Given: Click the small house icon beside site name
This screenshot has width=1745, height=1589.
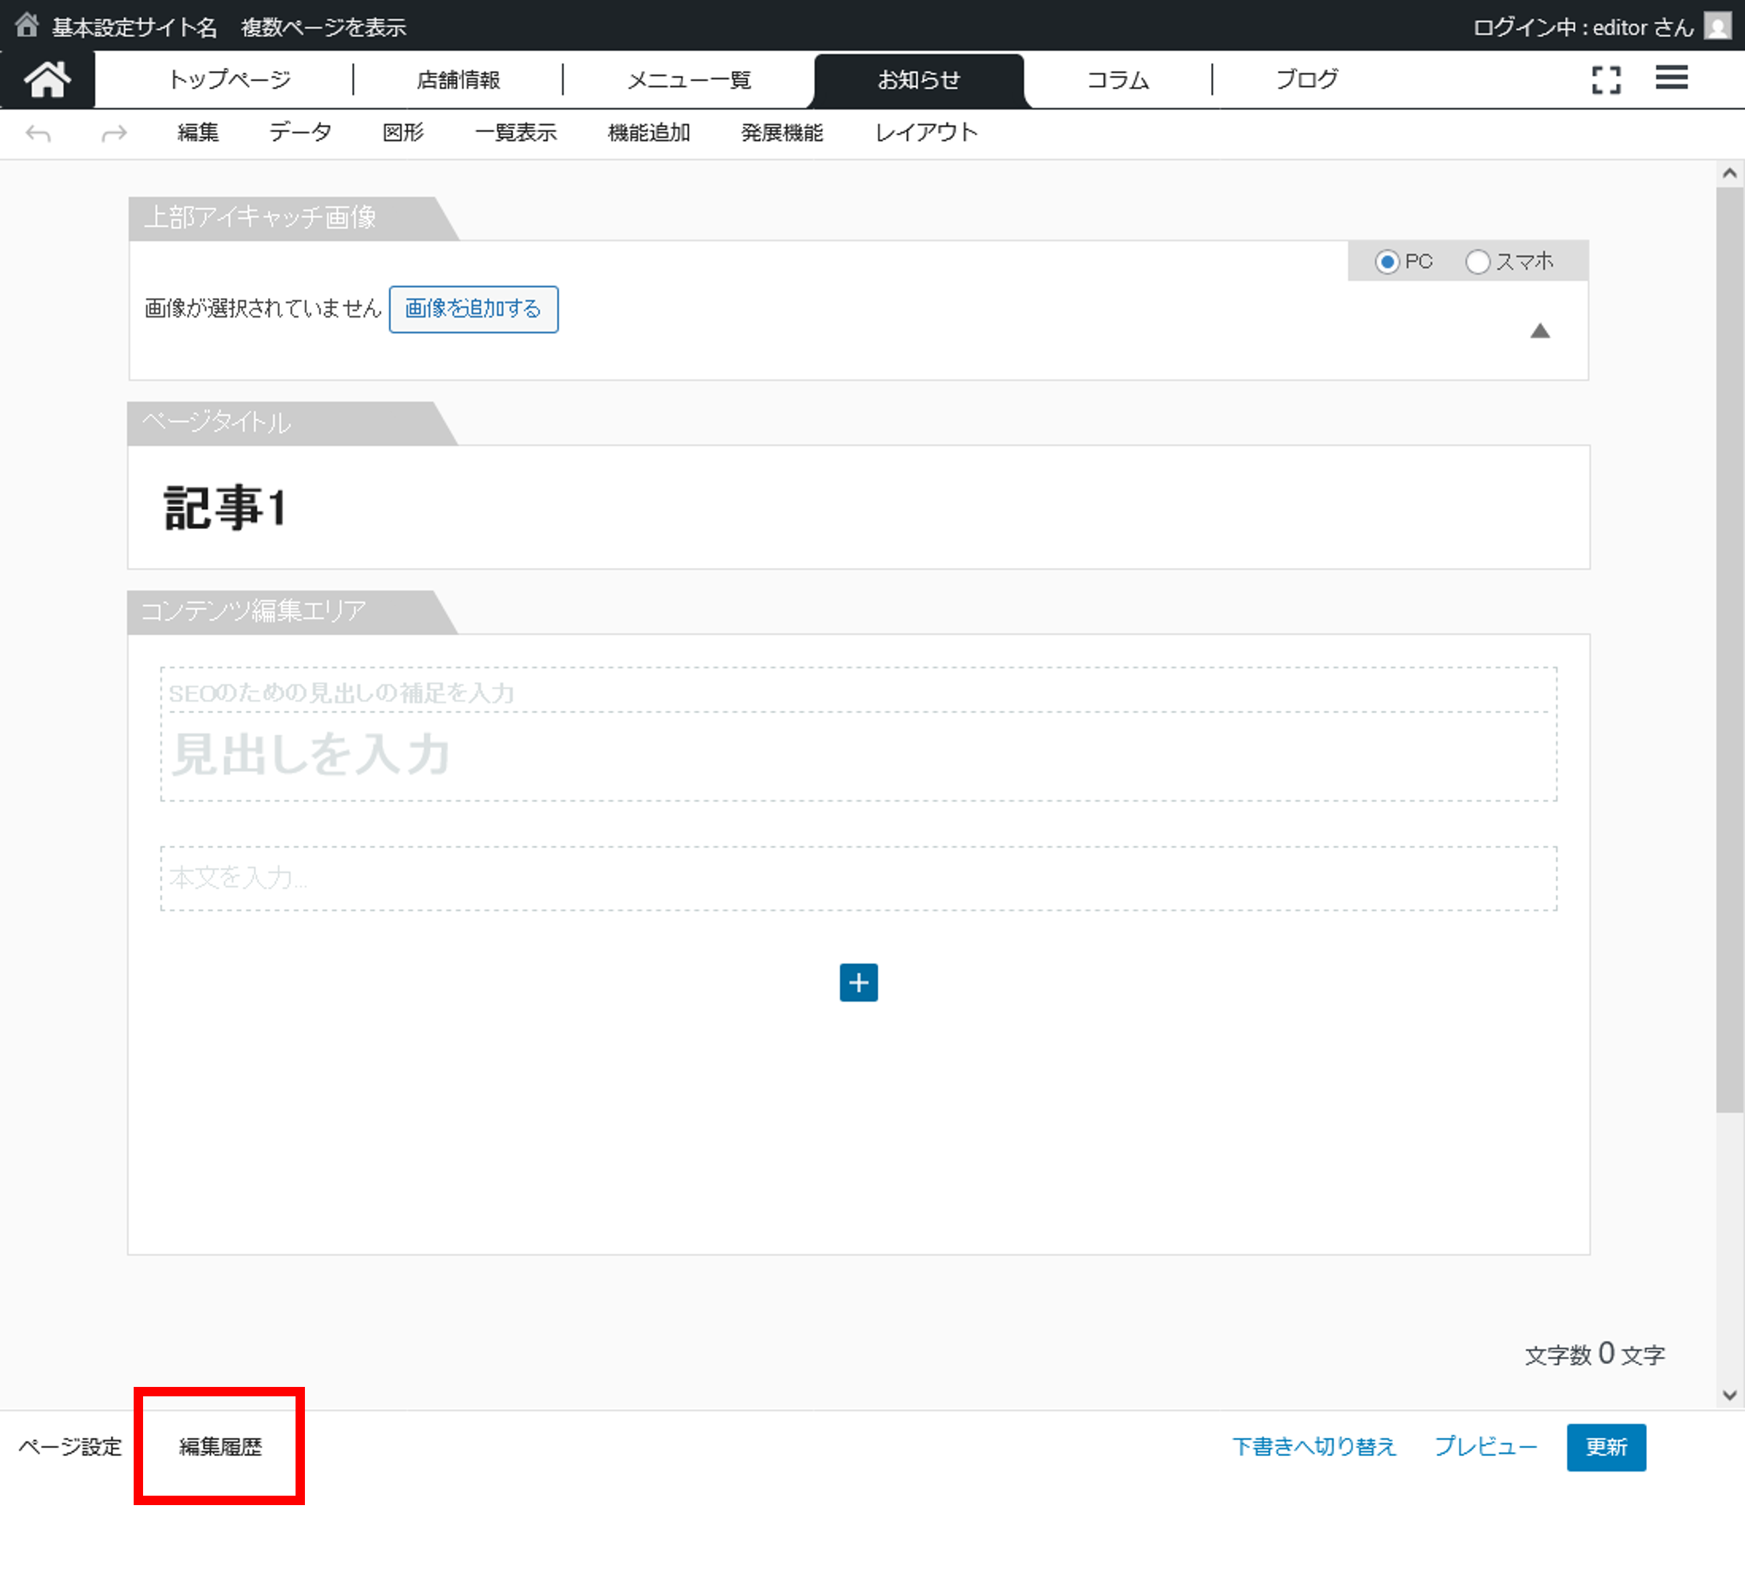Looking at the screenshot, I should coord(27,25).
